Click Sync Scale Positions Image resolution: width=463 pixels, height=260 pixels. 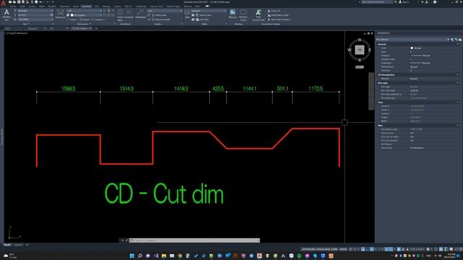pyautogui.click(x=279, y=19)
